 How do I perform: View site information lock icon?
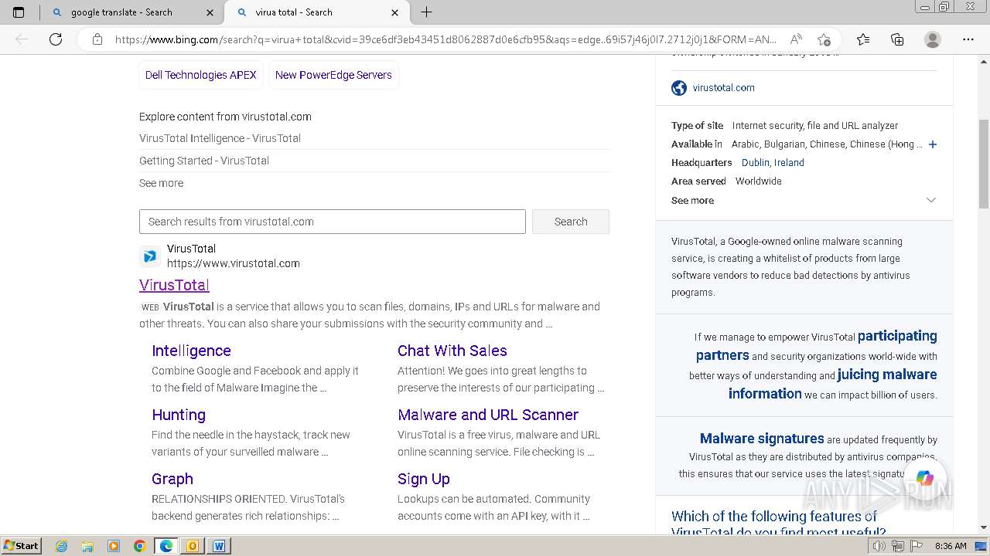pos(97,39)
